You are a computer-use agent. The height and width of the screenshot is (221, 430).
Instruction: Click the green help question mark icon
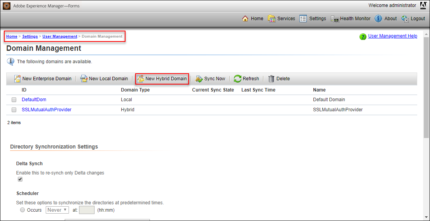[363, 36]
